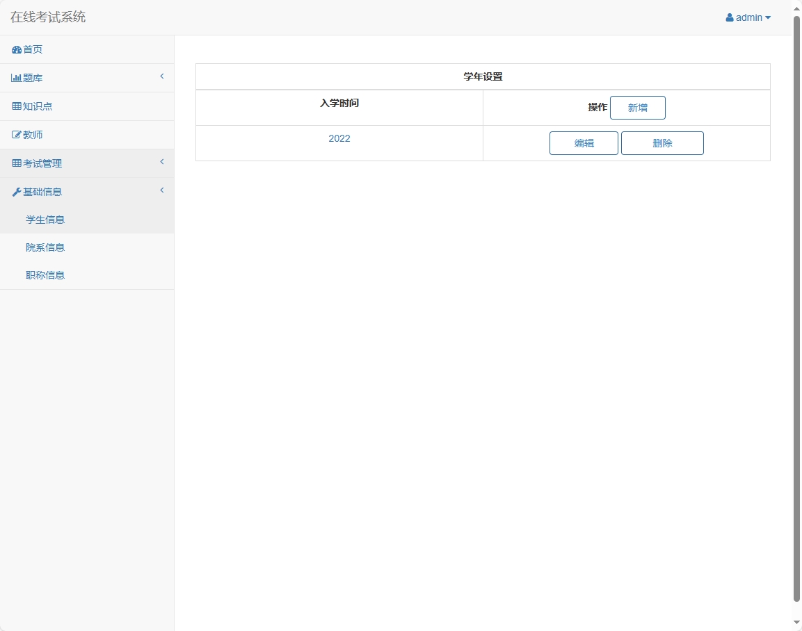
Task: Click the table icon beside 知识点
Action: pyautogui.click(x=17, y=106)
